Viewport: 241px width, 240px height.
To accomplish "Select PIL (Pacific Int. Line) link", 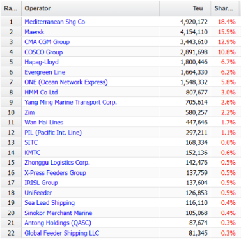I will [x=53, y=133].
